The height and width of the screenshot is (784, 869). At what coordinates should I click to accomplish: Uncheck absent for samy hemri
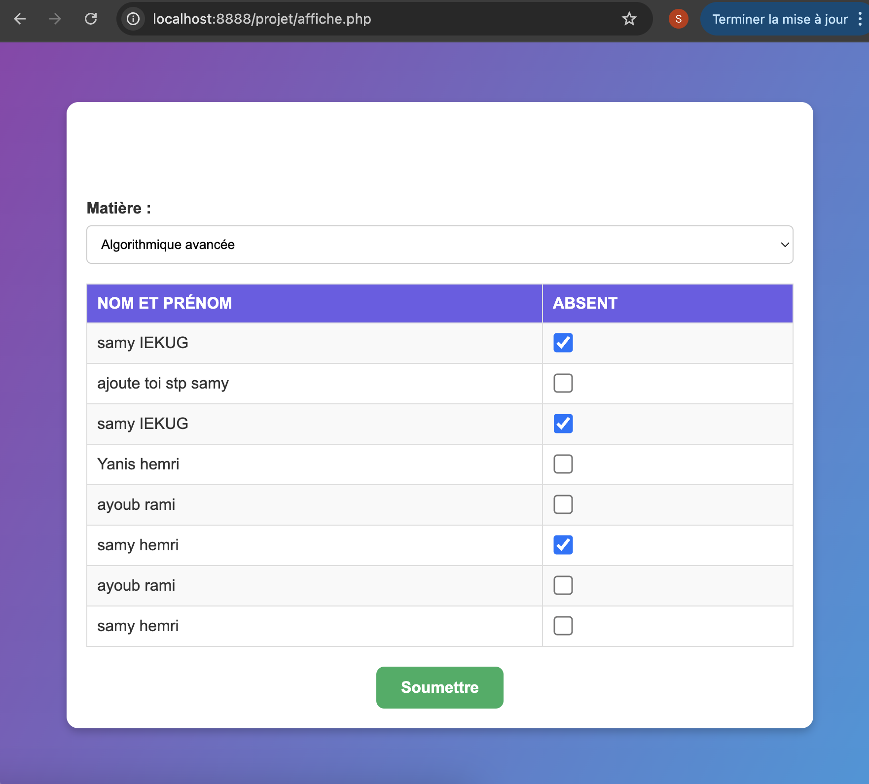563,544
